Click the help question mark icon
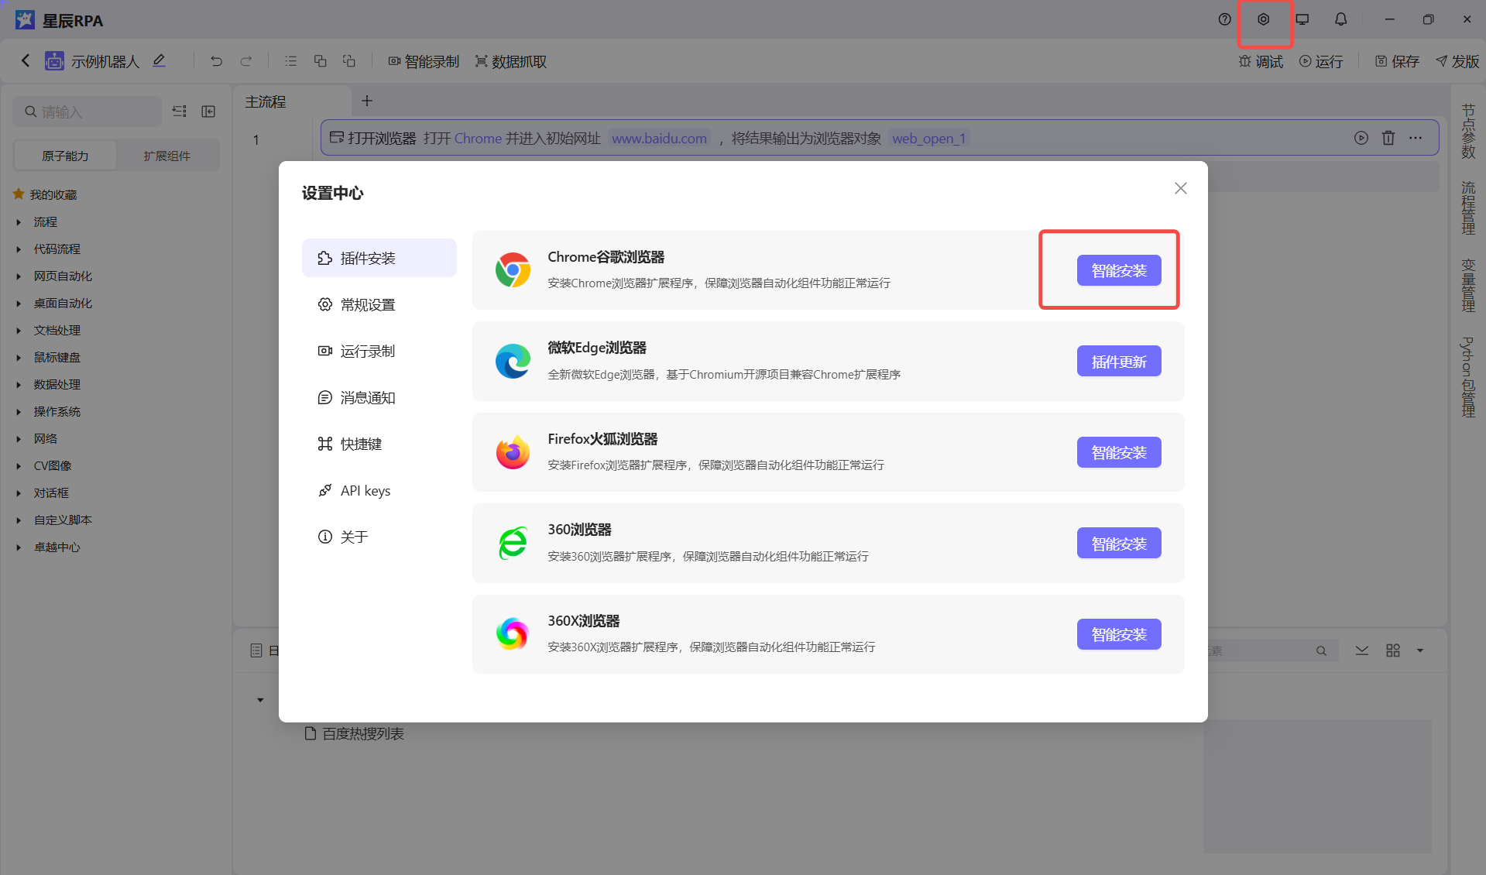This screenshot has width=1486, height=875. click(x=1224, y=19)
